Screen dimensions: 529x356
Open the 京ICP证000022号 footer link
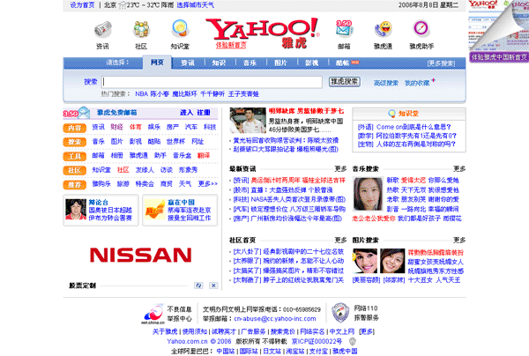tap(317, 342)
